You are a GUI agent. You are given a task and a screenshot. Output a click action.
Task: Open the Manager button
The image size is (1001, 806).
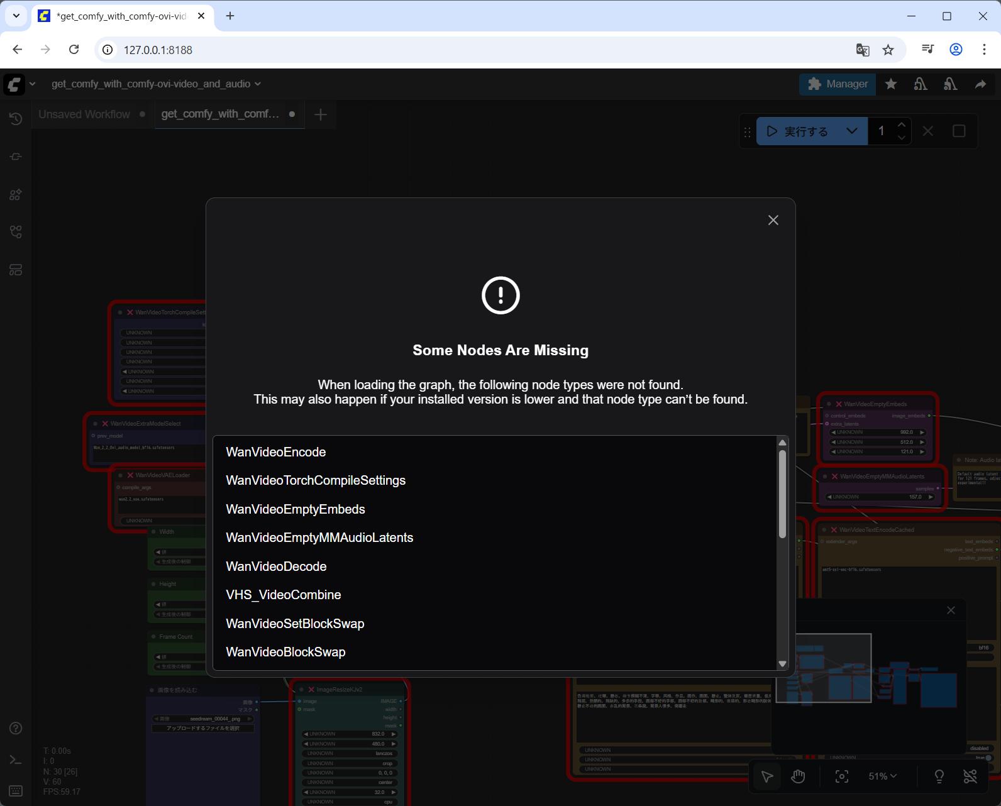(x=837, y=84)
